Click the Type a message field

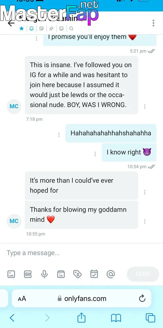[81, 253]
